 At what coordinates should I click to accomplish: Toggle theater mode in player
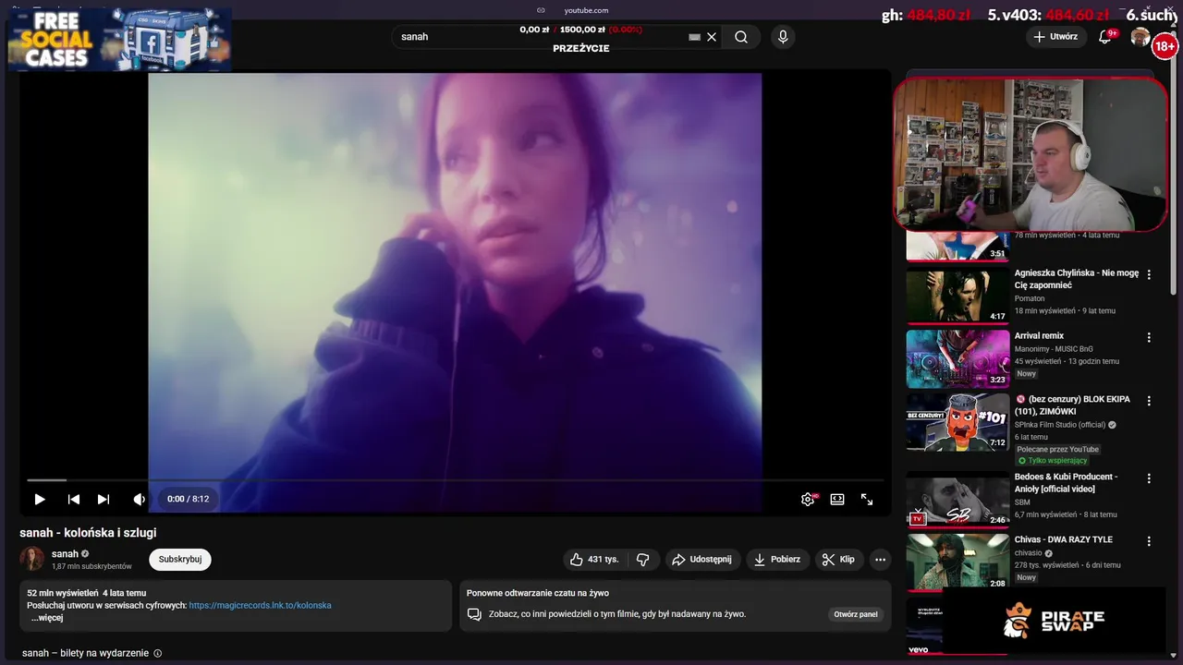click(837, 499)
